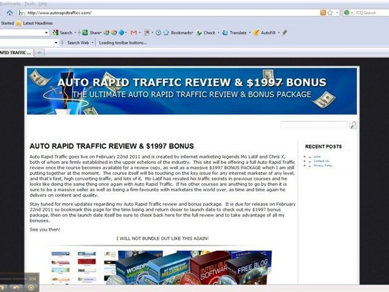Open the second toolbar search box dropdown

[x=56, y=43]
